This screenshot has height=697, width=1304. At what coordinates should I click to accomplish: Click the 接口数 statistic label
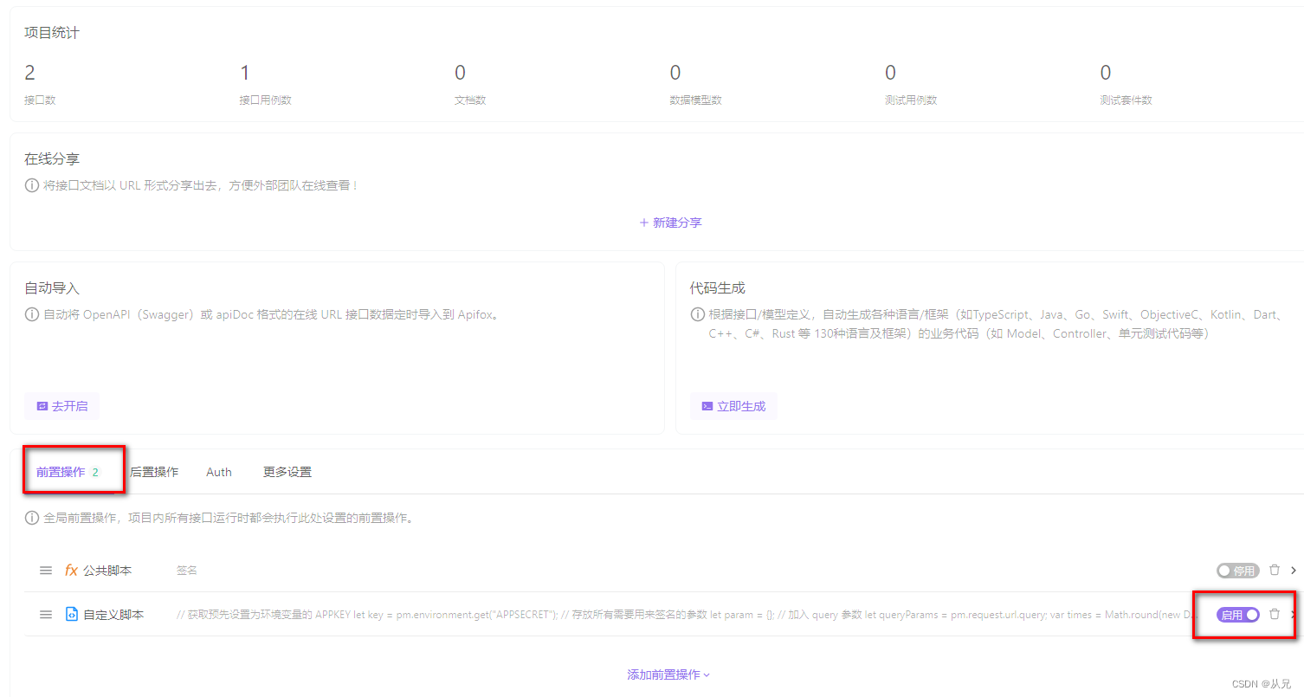40,100
